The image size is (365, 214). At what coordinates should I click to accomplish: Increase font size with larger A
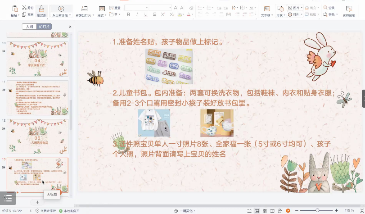176,8
